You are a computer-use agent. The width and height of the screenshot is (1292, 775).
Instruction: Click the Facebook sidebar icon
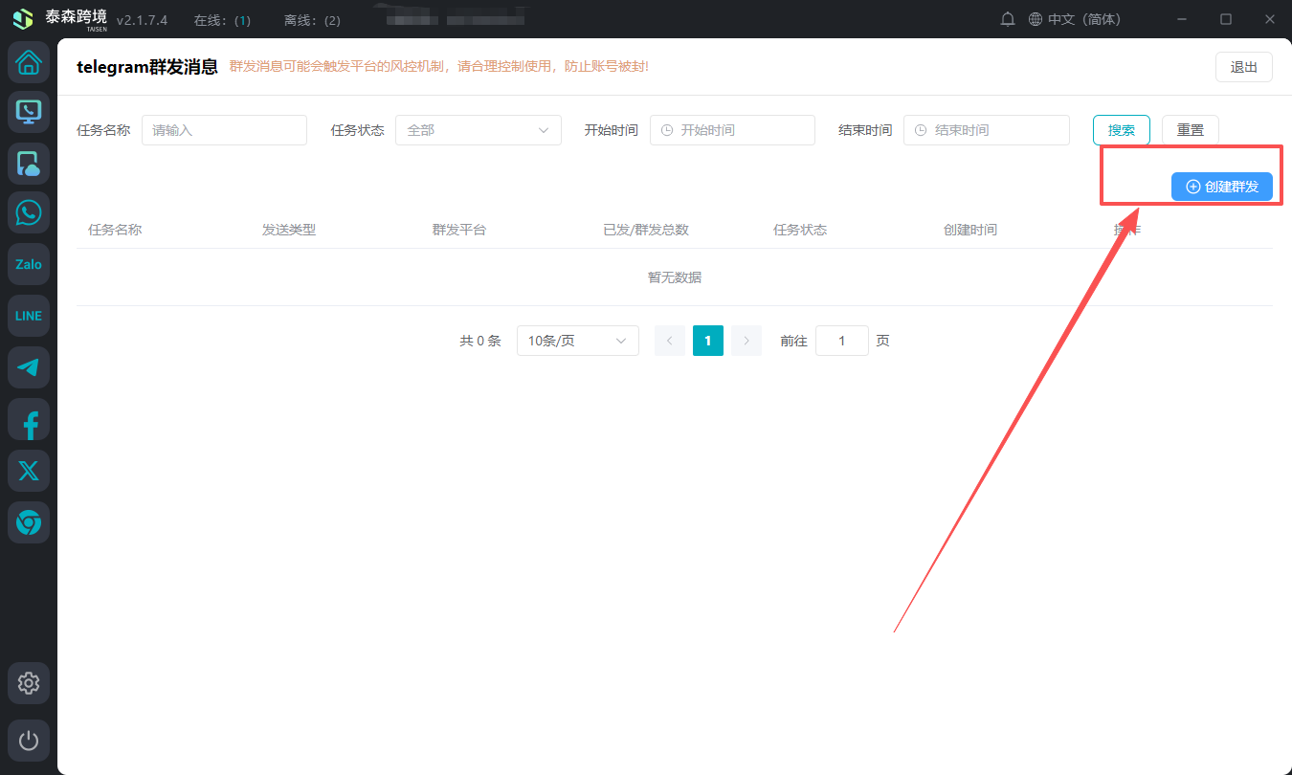point(29,419)
